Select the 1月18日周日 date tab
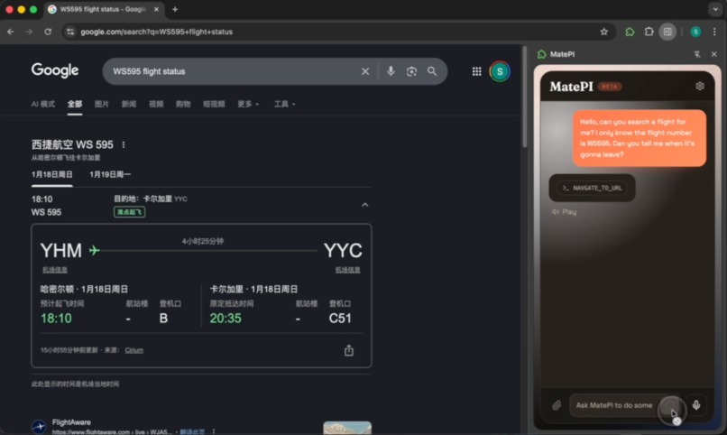The height and width of the screenshot is (435, 727). click(52, 175)
